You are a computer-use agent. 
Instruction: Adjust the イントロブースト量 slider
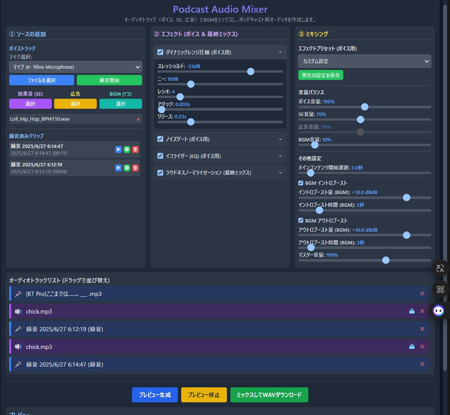(406, 198)
